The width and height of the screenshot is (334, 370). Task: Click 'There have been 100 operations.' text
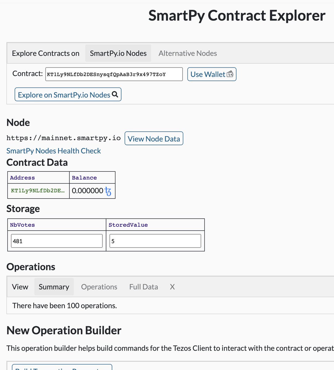pos(64,306)
